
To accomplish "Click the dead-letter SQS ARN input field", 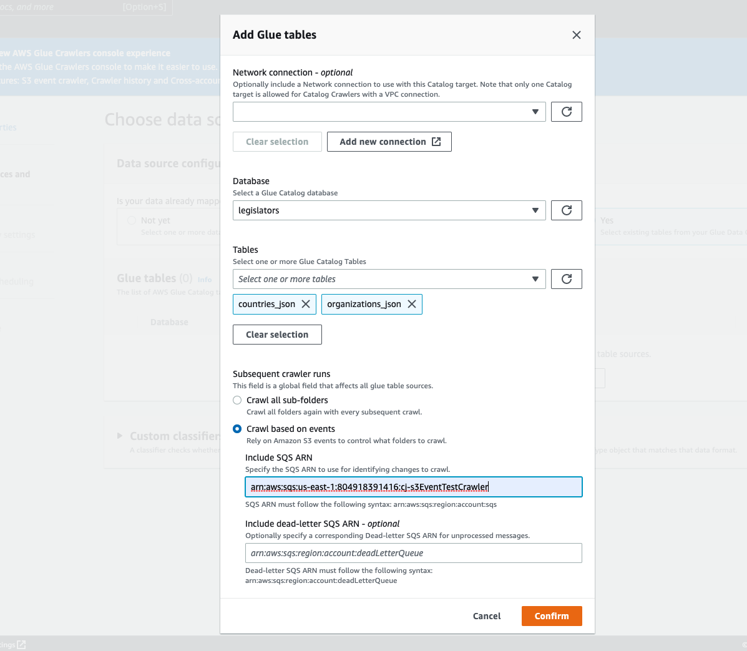I will click(413, 553).
